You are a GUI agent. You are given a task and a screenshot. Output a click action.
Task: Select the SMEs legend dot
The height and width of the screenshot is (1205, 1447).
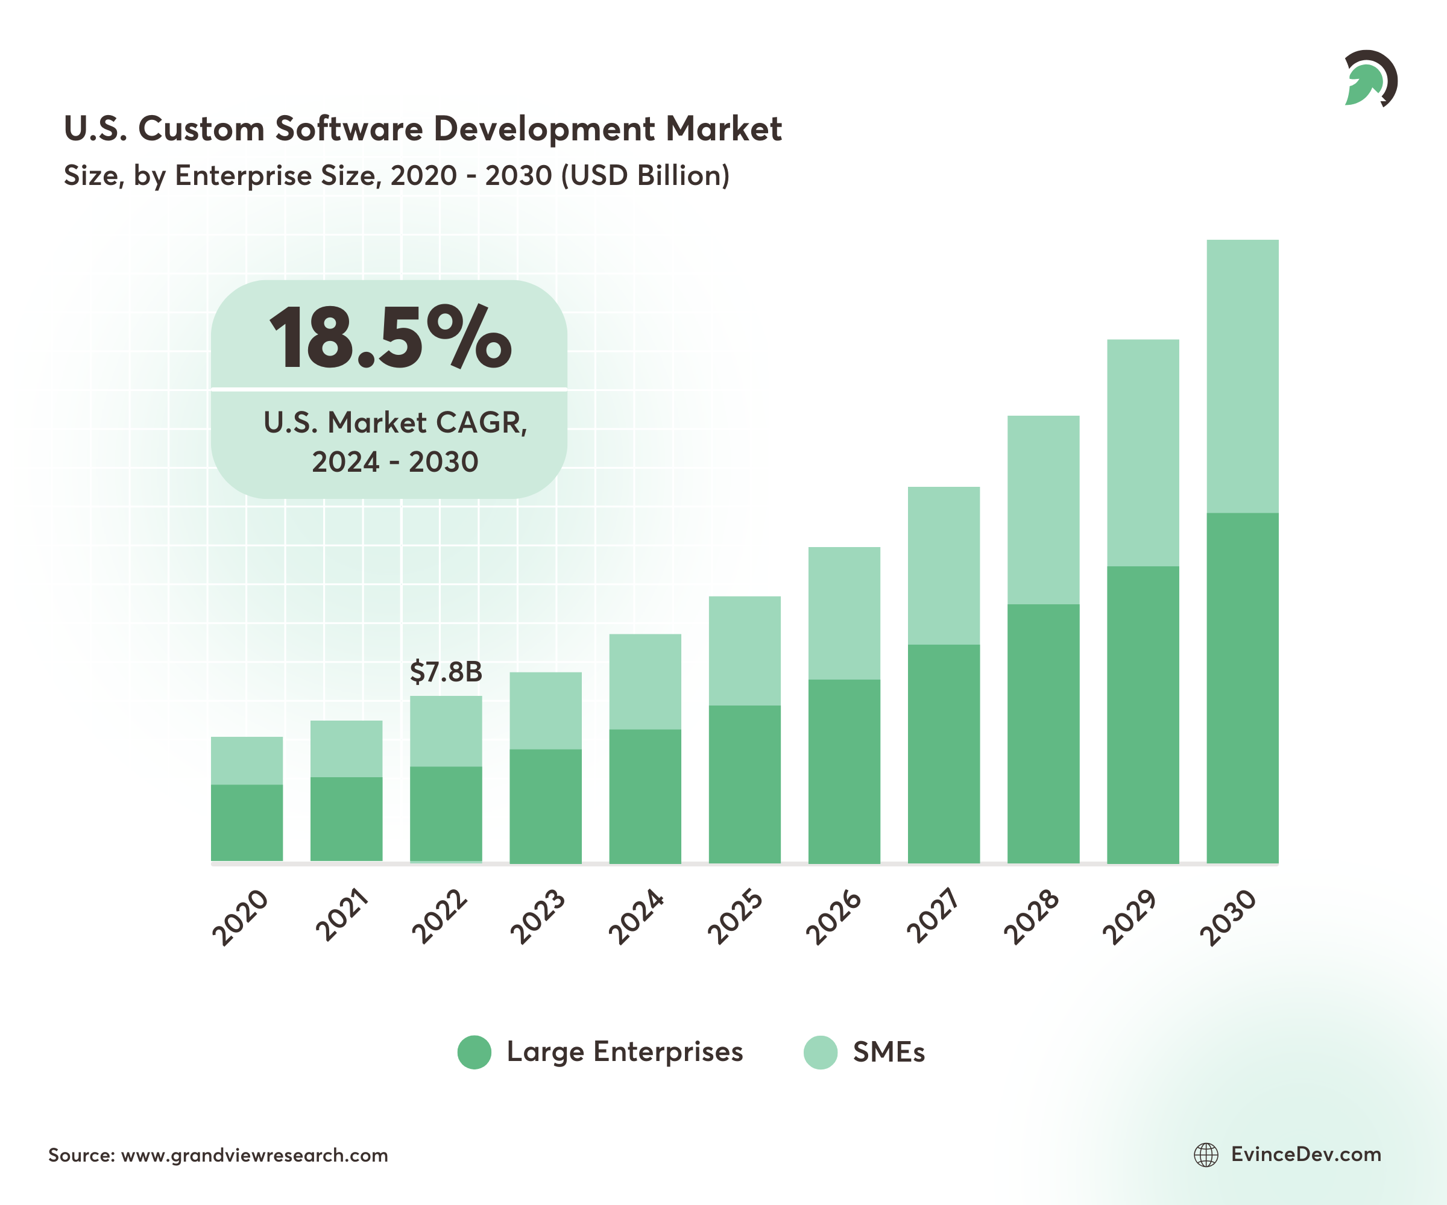pos(821,1053)
